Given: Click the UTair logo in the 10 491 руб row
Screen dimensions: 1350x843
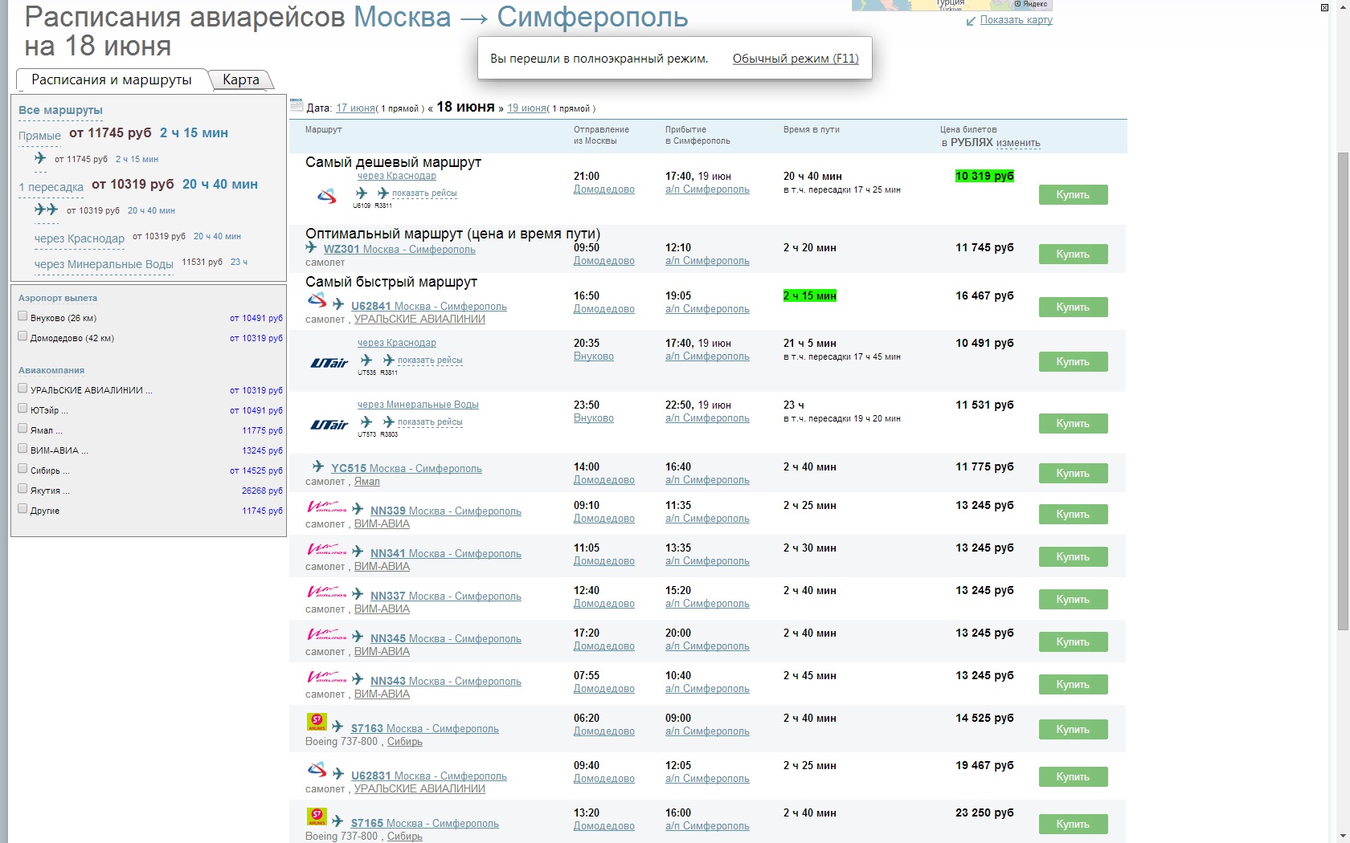Looking at the screenshot, I should click(329, 363).
